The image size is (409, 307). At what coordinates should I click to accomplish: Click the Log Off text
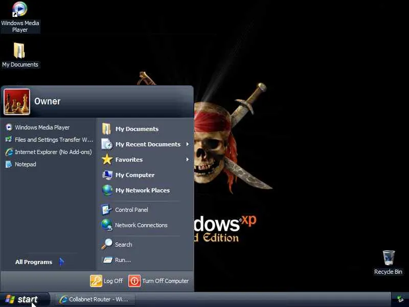point(113,281)
